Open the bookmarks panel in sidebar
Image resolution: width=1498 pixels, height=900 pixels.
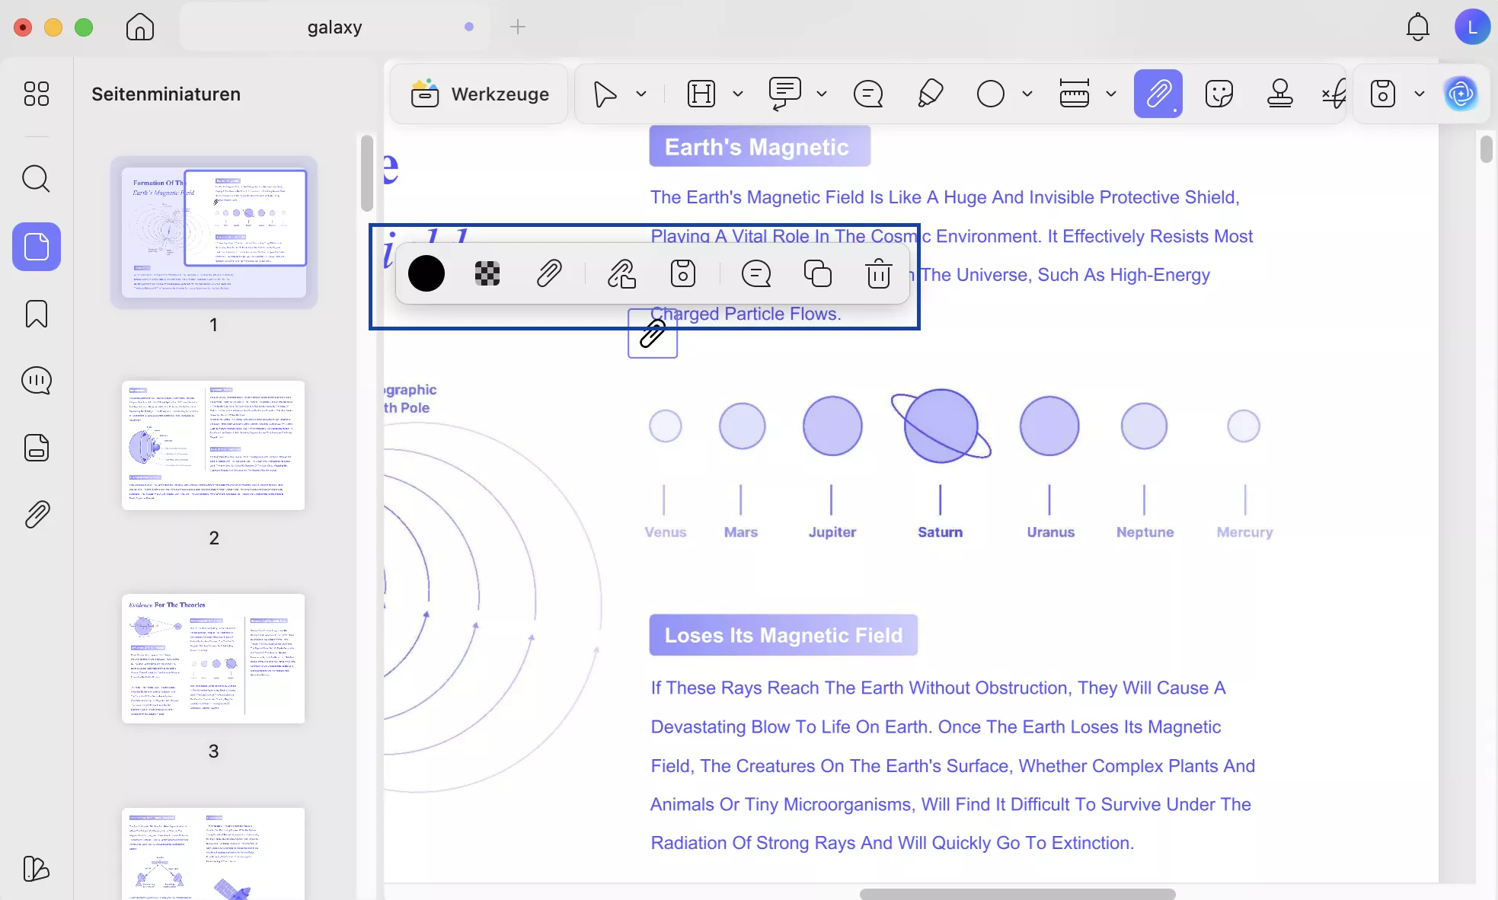coord(36,314)
